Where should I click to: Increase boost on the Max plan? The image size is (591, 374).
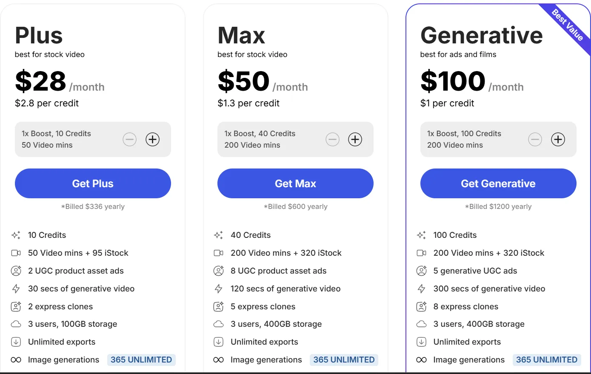(355, 140)
